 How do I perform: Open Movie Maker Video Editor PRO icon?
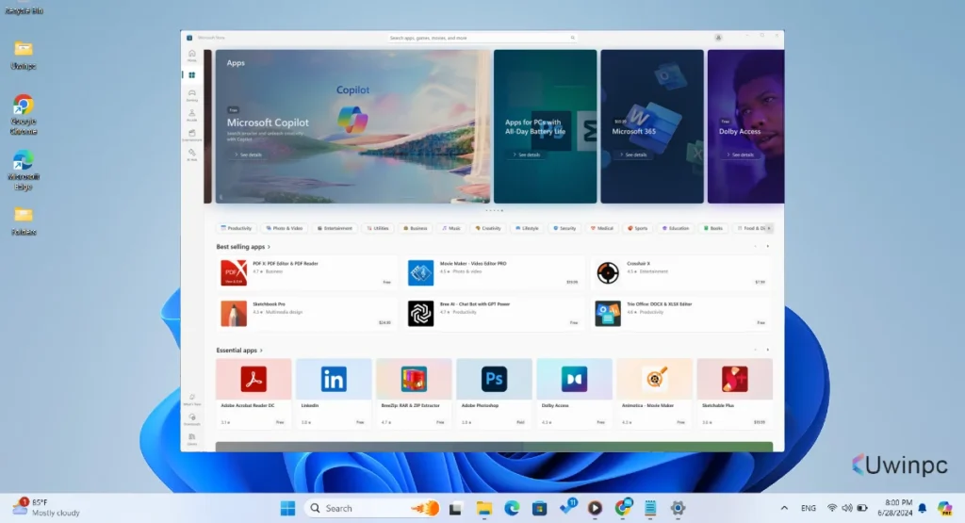(x=421, y=272)
